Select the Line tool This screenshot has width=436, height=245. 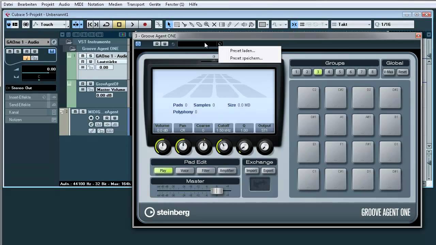pos(237,24)
